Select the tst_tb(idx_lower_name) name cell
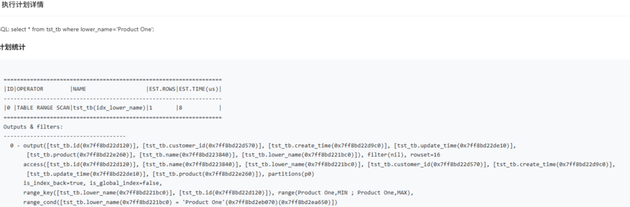The image size is (630, 207). (109, 107)
